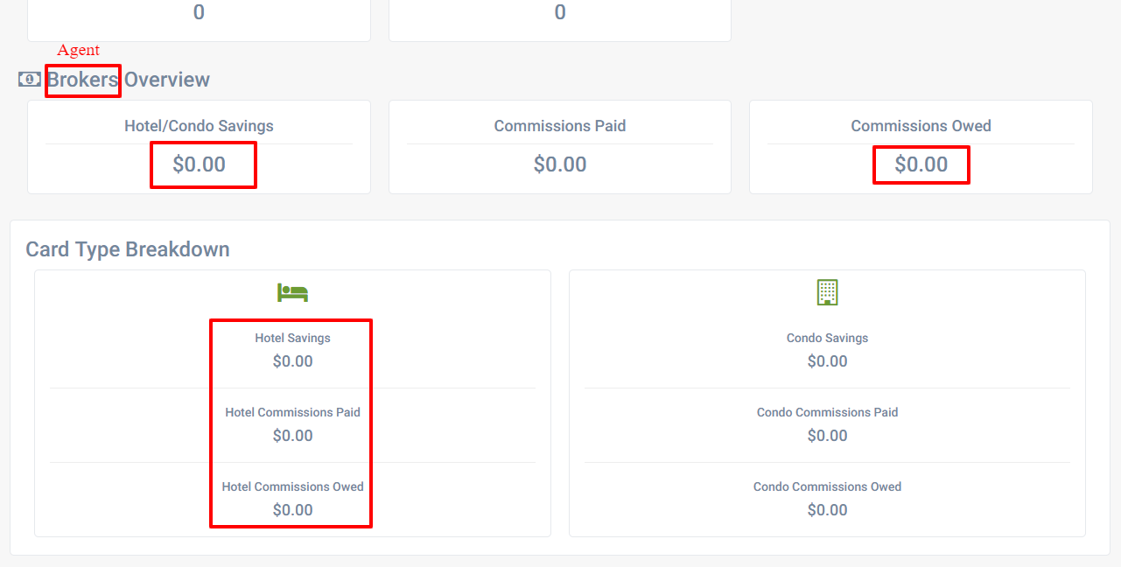This screenshot has height=567, width=1121.
Task: Click the Condo Commissions Owed label
Action: coord(827,486)
